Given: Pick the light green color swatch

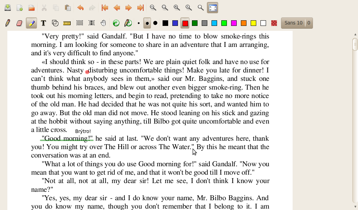Looking at the screenshot, I should pos(224,23).
